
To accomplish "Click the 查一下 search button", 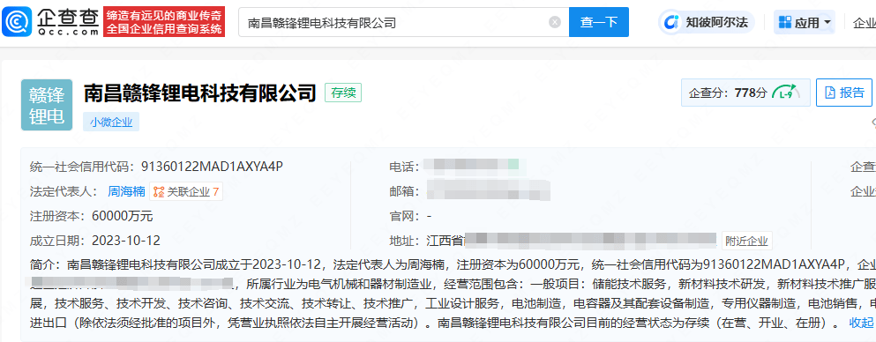I will point(599,22).
